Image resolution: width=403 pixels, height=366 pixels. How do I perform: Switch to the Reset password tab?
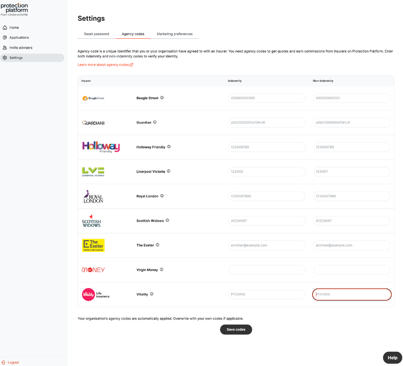click(x=96, y=34)
